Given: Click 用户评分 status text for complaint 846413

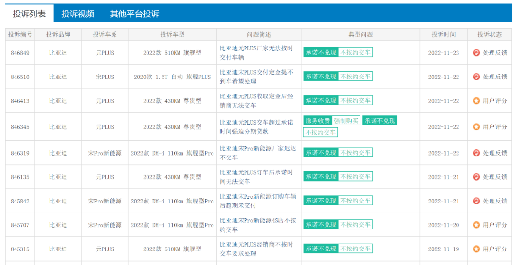Looking at the screenshot, I should tap(495, 101).
